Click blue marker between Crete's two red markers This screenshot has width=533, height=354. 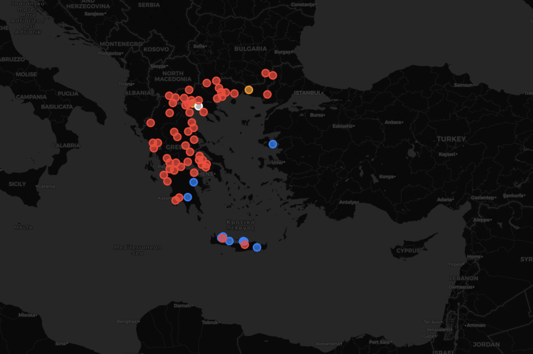click(x=229, y=241)
